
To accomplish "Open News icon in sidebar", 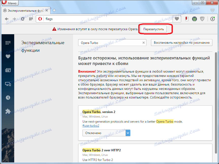I will point(8,70).
